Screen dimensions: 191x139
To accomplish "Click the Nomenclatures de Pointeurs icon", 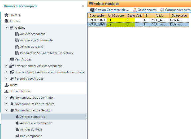I will (x=12, y=104).
